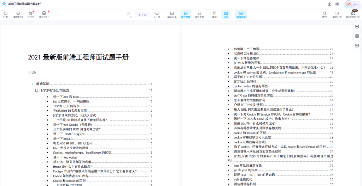This screenshot has height=186, width=362.
Task: Click entry 对 HTML 语义化标签的理解
Action: 103,162
